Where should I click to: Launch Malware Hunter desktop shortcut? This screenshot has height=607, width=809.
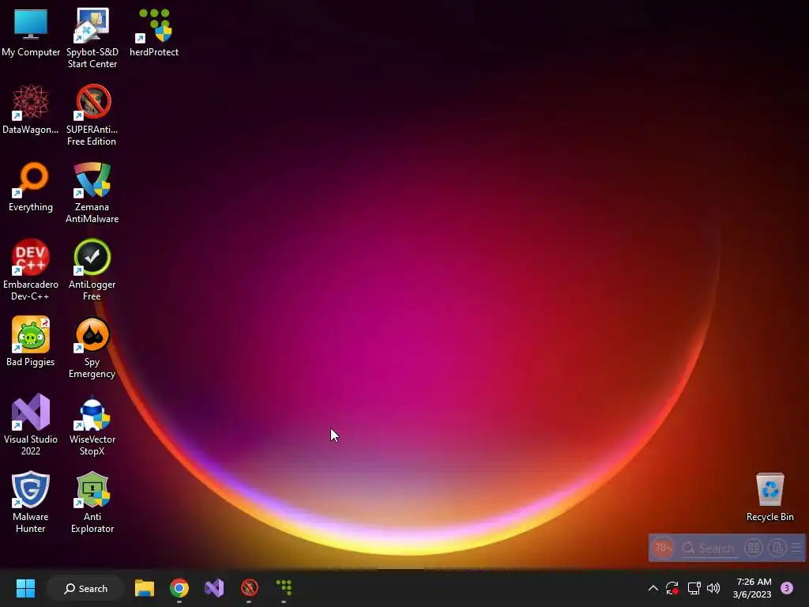coord(31,502)
